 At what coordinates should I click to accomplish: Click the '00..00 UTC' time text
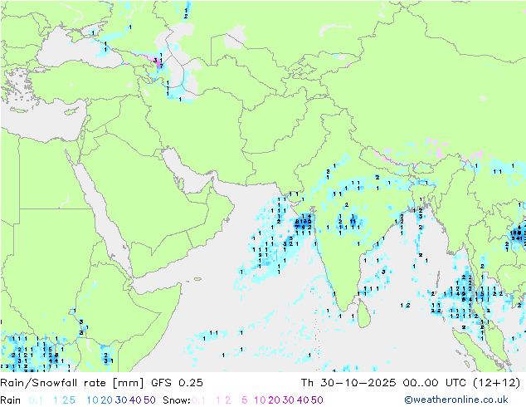434,383
